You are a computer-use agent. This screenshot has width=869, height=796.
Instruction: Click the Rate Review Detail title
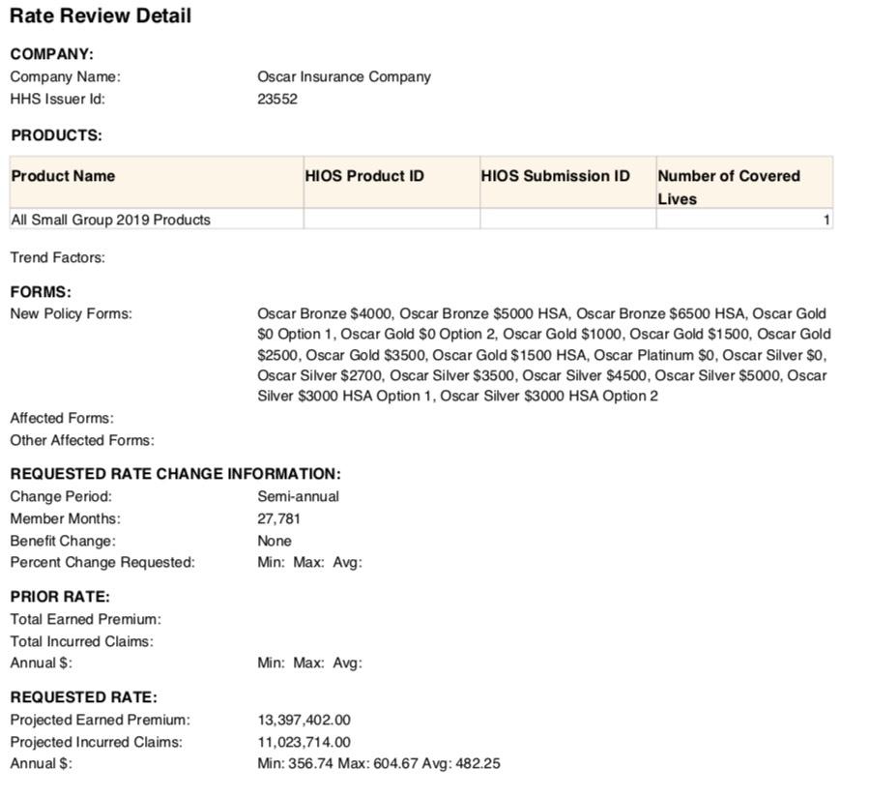click(101, 16)
